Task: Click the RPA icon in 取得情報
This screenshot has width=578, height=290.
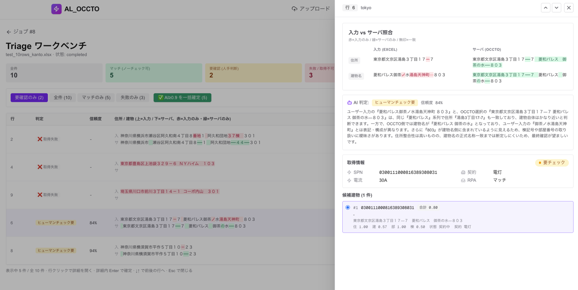Action: (463, 180)
